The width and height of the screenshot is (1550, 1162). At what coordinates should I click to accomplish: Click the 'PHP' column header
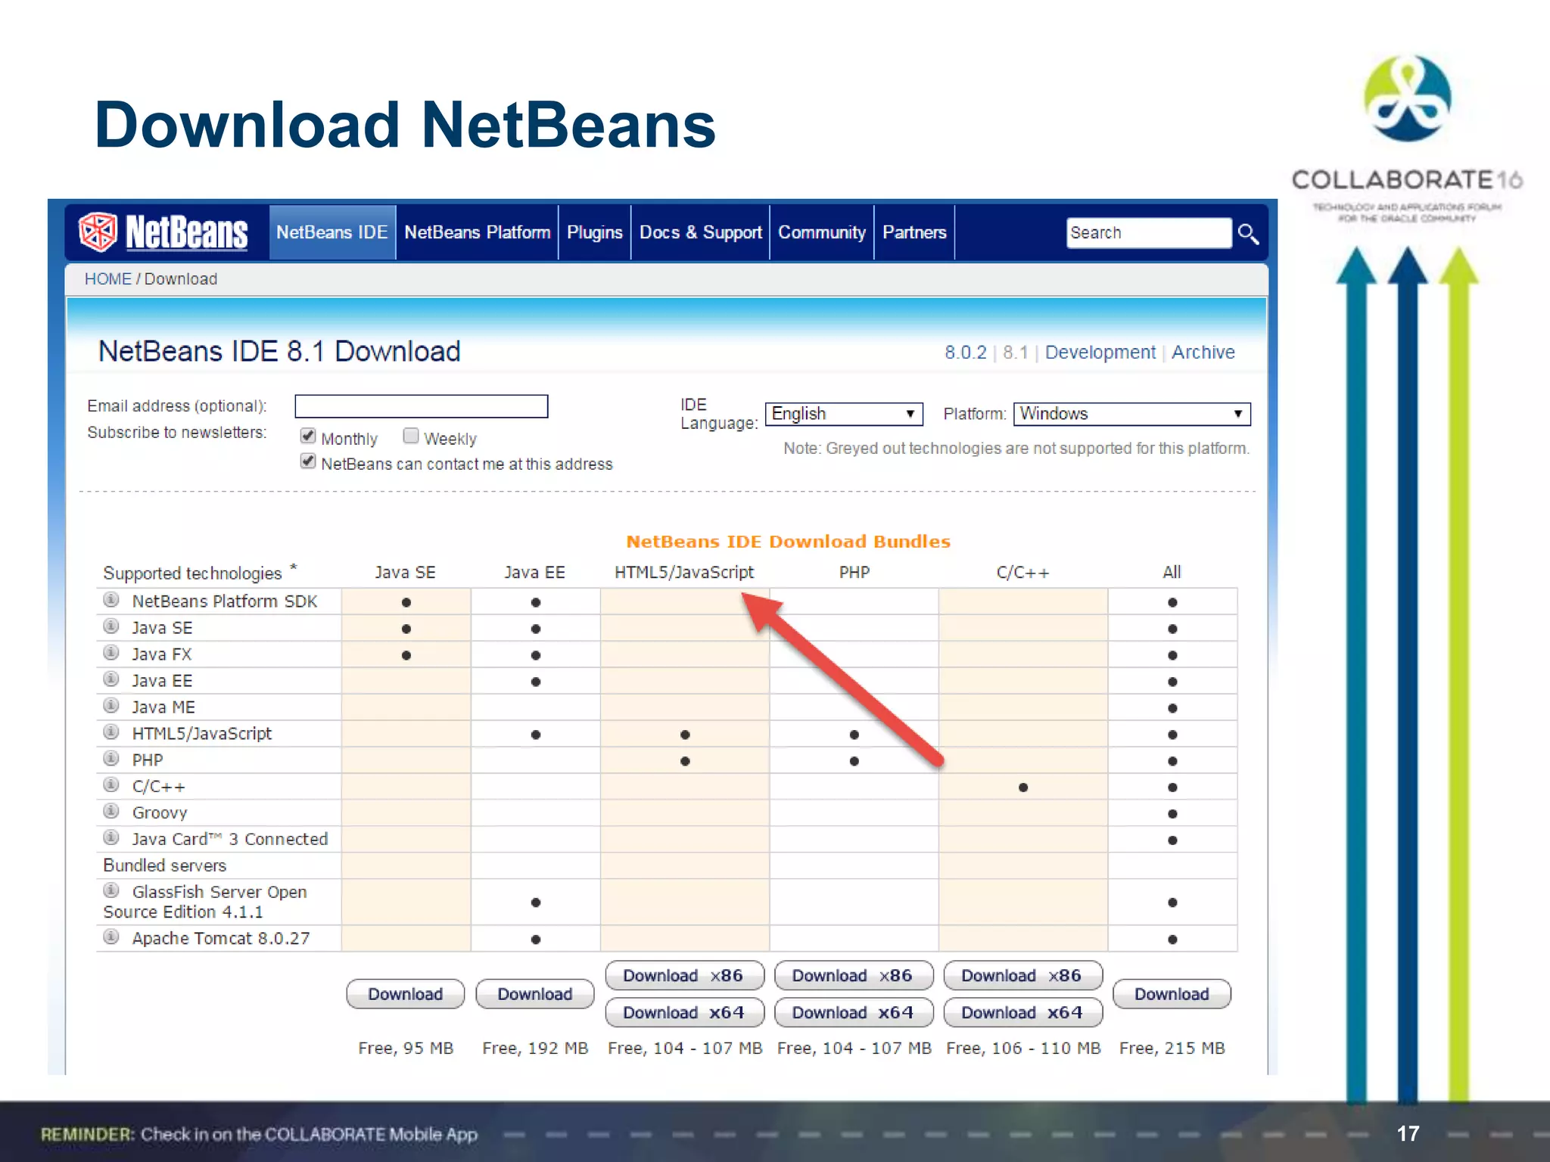tap(854, 573)
